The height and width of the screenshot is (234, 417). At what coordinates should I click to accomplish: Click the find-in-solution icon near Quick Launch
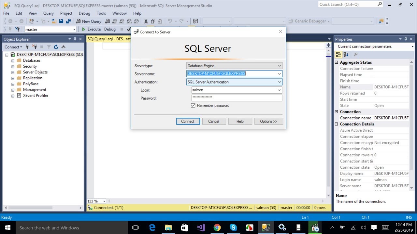[381, 21]
